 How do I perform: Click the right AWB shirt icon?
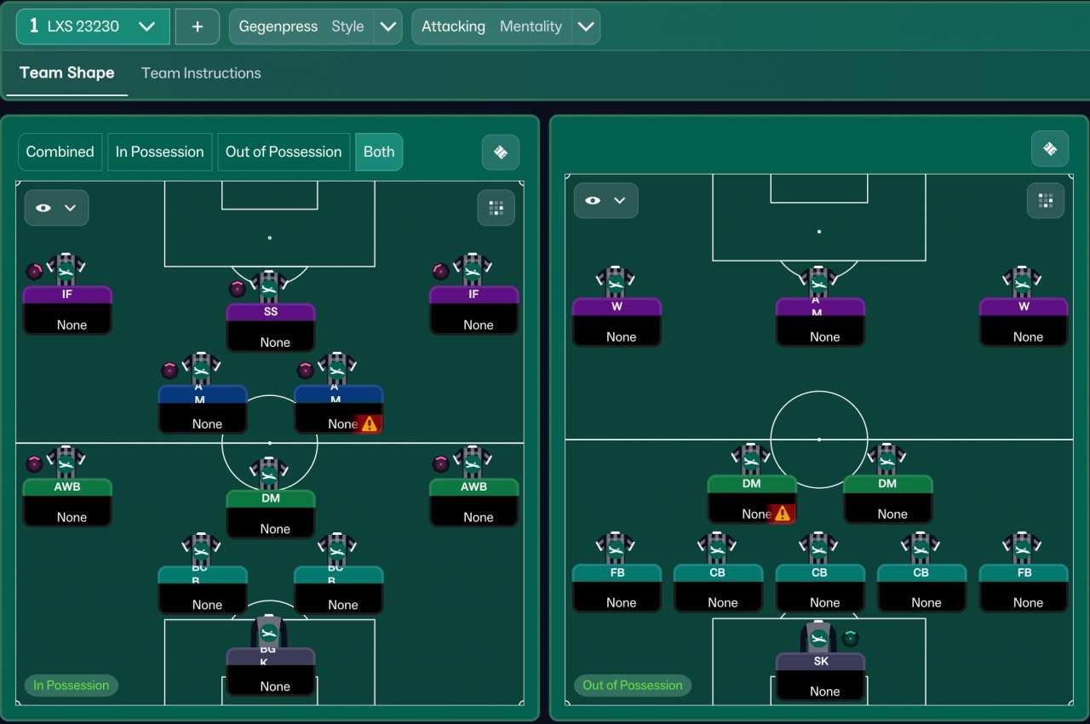click(x=472, y=462)
